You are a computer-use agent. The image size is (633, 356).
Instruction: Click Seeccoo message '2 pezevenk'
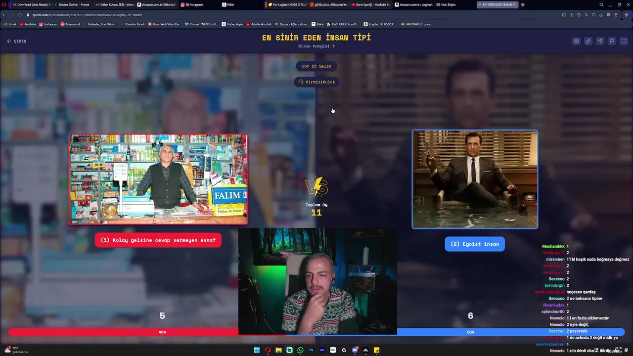pos(568,331)
